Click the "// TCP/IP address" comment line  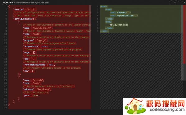tap(49, 86)
